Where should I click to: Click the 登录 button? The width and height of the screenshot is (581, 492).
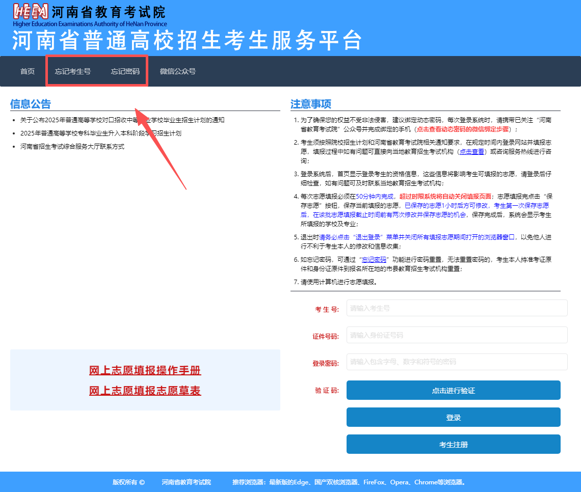tap(453, 417)
